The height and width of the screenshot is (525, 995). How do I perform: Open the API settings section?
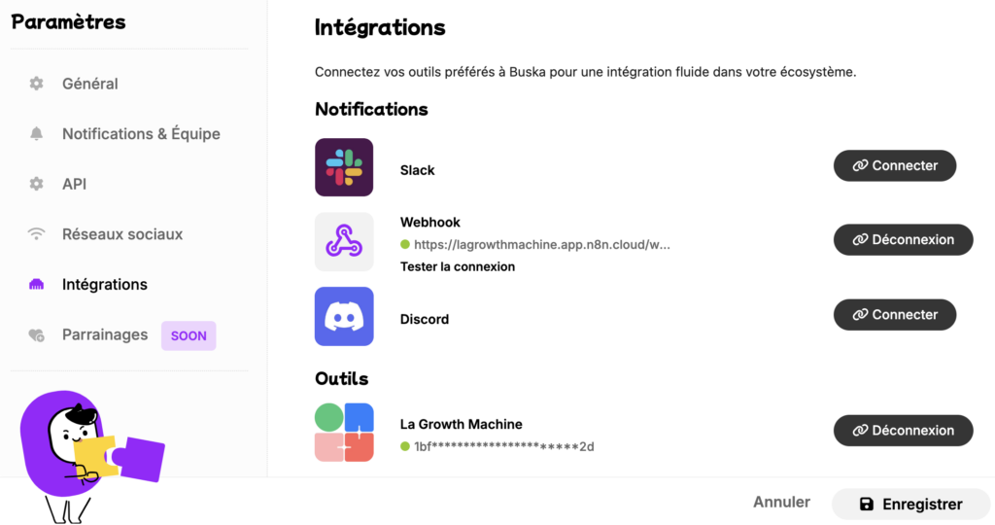(74, 184)
